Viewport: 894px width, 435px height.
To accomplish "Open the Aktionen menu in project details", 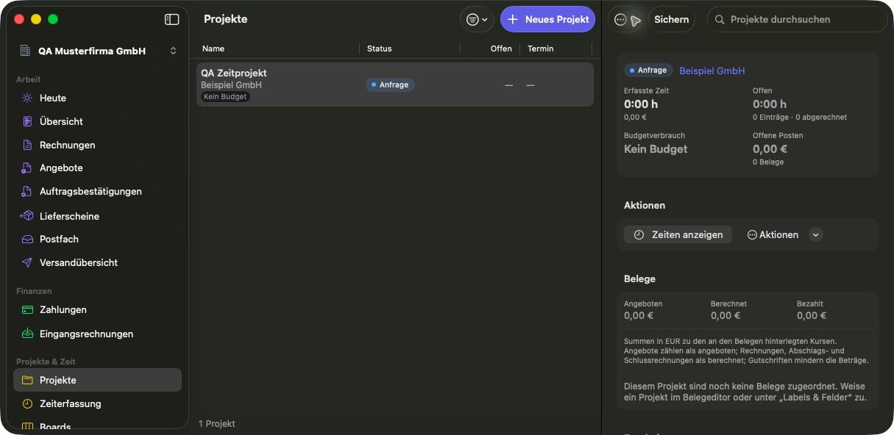I will pos(773,234).
